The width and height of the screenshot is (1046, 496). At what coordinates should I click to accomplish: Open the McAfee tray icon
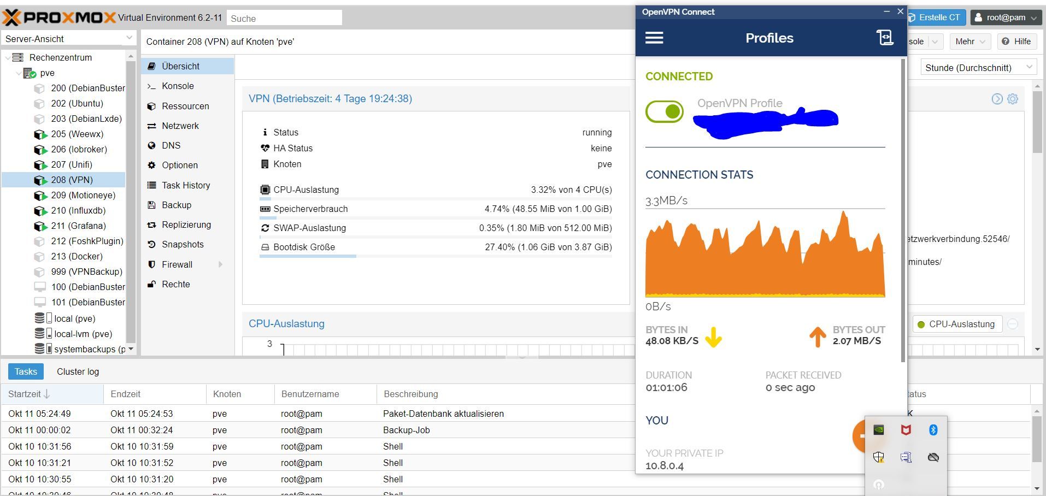coord(906,430)
